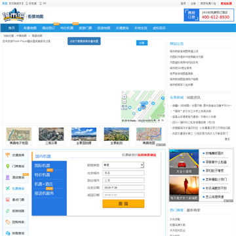Screen dimensions: 236x236
Task: Open 虚拟现实 in the navigation bar
Action: [159, 28]
